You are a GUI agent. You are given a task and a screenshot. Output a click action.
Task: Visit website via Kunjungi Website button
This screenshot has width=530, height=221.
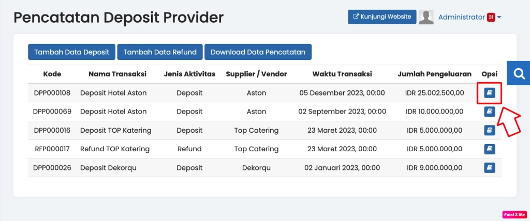click(x=382, y=17)
